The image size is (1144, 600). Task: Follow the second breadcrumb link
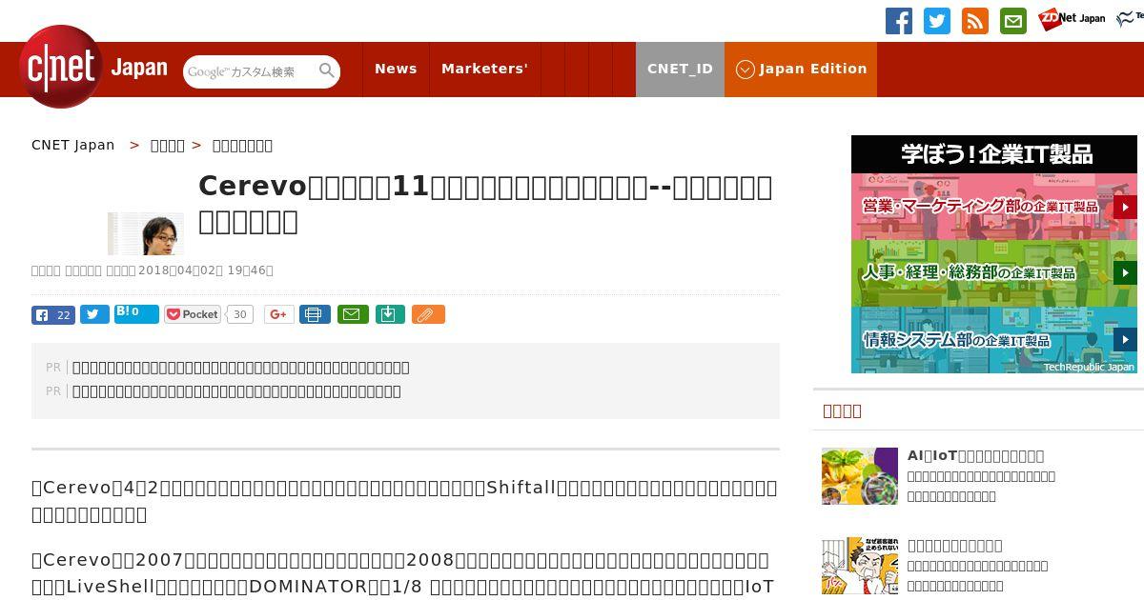168,145
